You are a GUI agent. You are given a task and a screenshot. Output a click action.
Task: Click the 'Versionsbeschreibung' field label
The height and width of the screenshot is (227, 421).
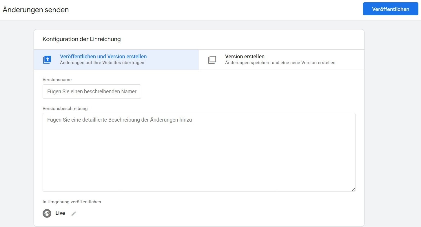65,109
